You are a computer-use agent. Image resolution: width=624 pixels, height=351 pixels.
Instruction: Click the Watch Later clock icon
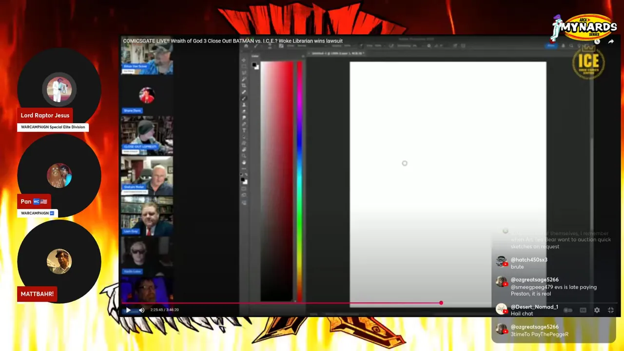[x=597, y=41]
